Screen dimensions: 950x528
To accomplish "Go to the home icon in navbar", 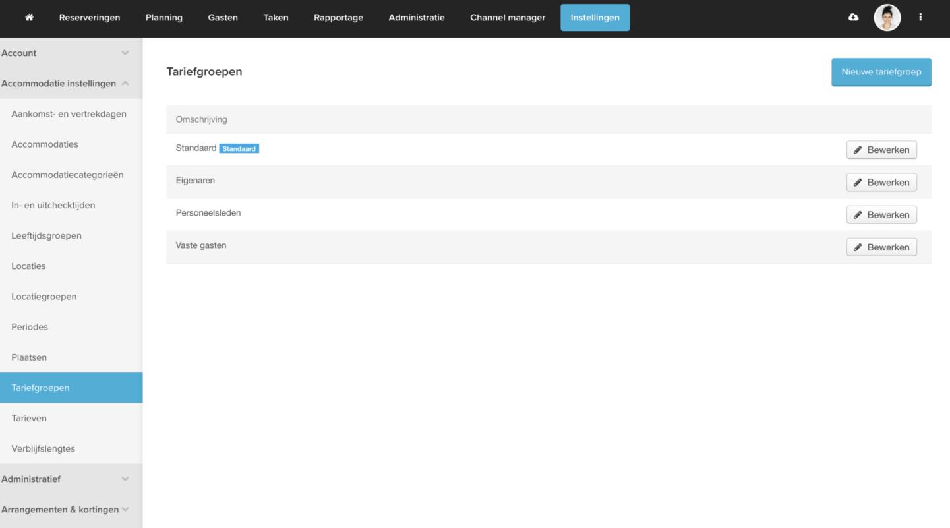I will (29, 18).
